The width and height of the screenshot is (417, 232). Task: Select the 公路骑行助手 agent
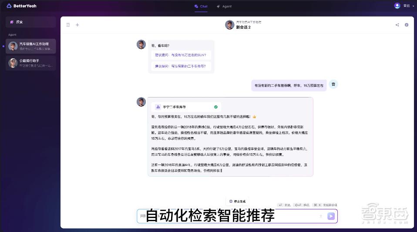30,63
